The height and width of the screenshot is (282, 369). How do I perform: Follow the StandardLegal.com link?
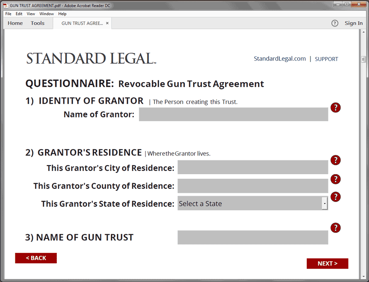pyautogui.click(x=280, y=59)
